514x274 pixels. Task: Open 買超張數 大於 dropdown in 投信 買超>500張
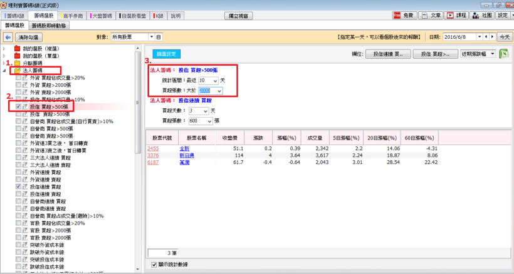(x=219, y=91)
